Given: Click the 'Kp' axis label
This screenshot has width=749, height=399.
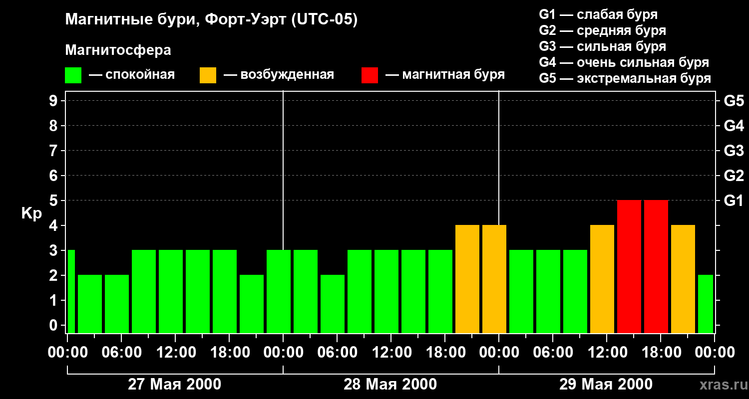Looking at the screenshot, I should (31, 213).
